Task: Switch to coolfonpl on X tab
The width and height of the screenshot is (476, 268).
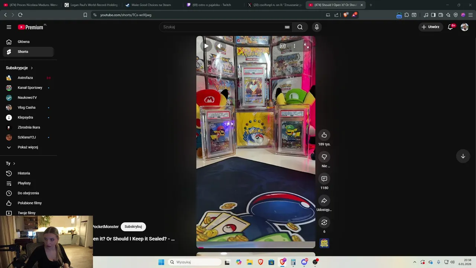Action: click(275, 5)
